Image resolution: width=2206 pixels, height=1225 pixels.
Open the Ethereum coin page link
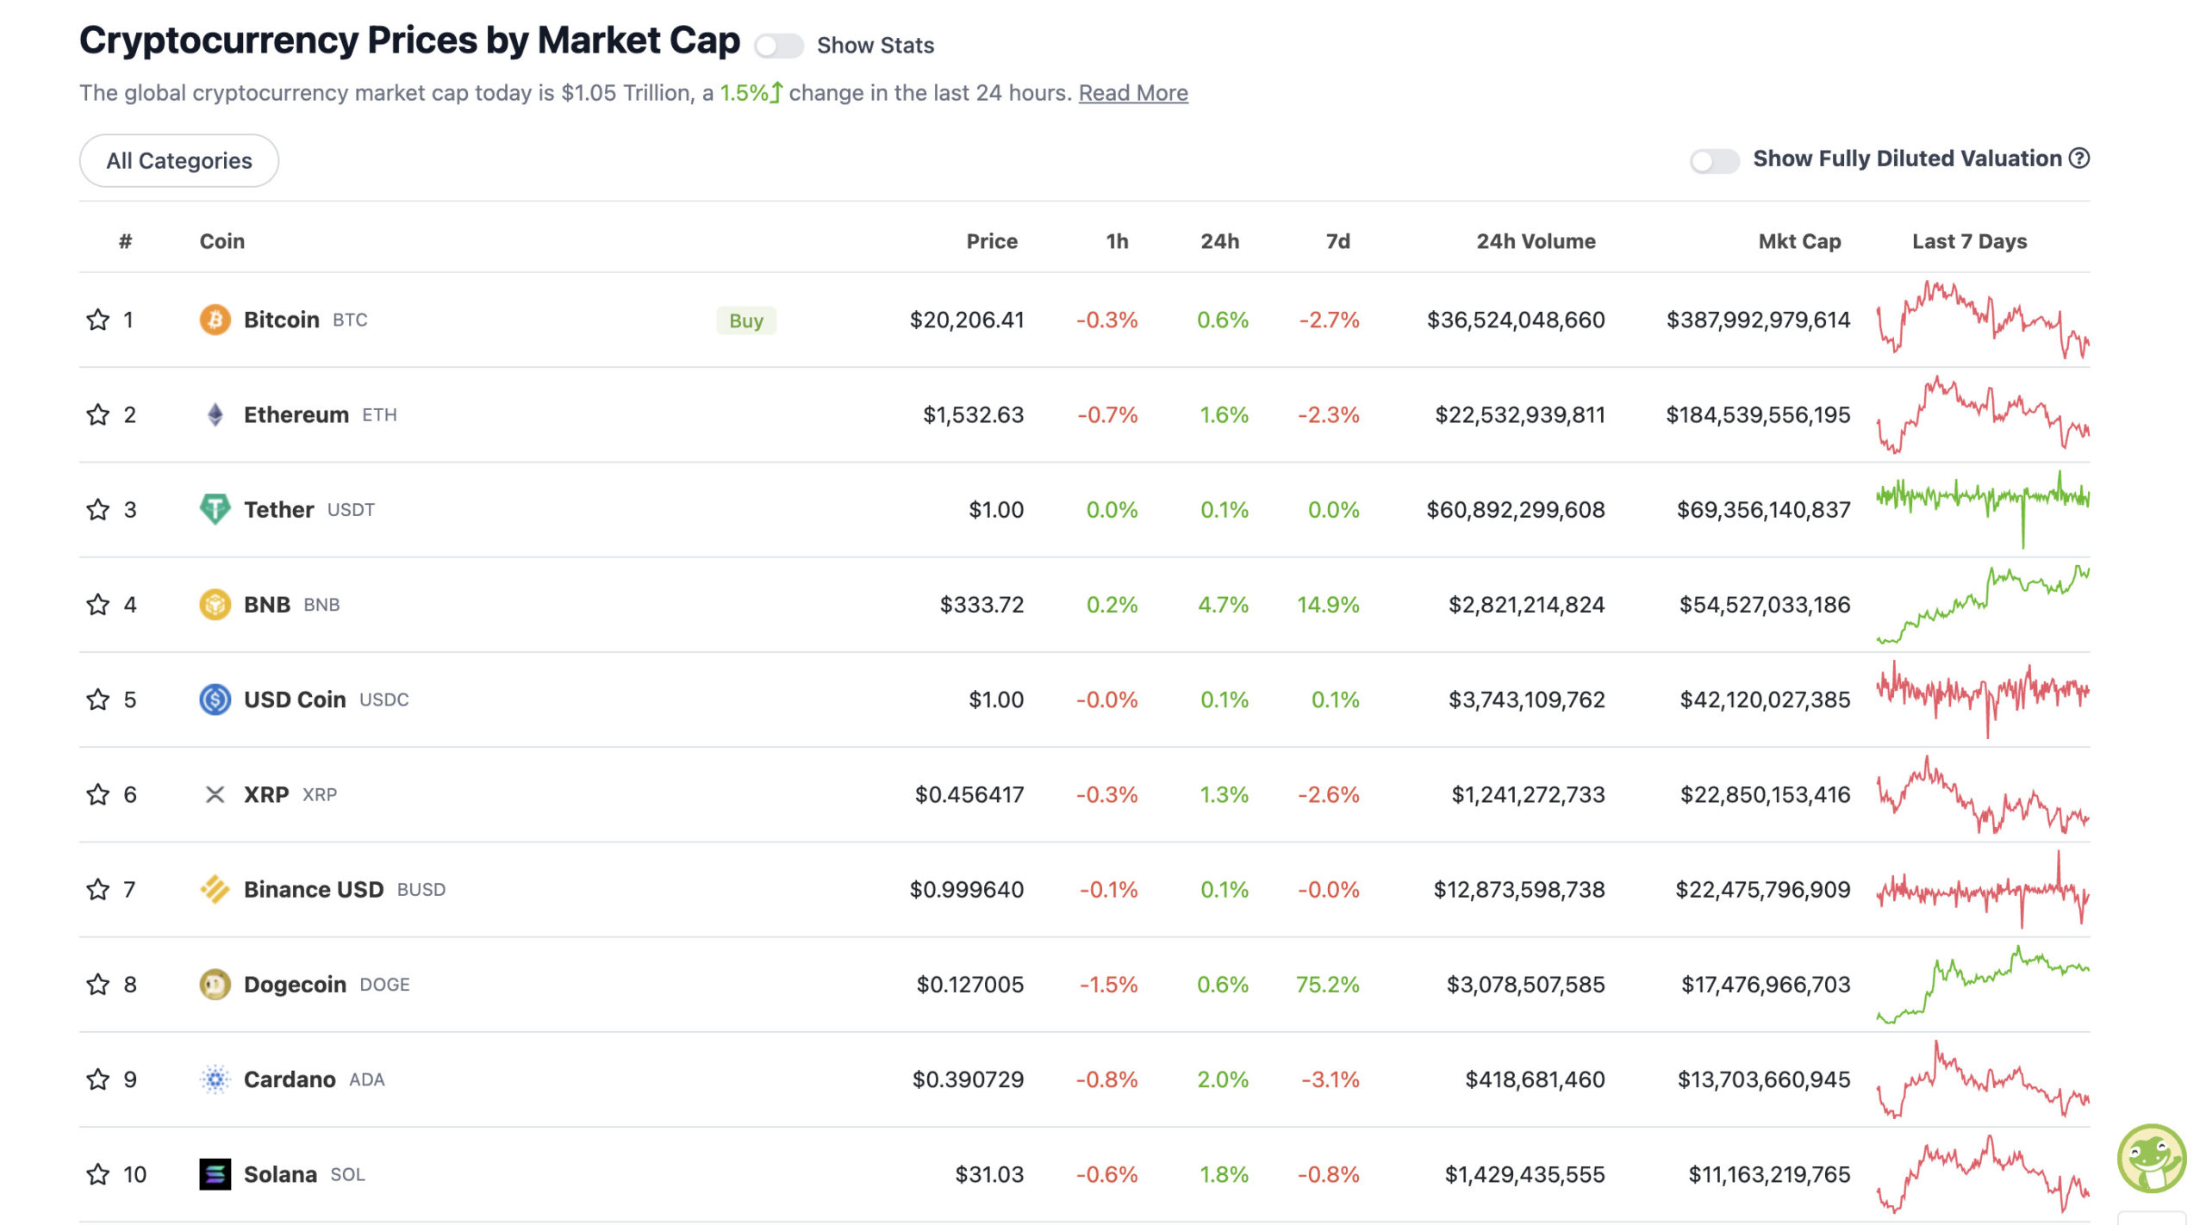pyautogui.click(x=296, y=414)
